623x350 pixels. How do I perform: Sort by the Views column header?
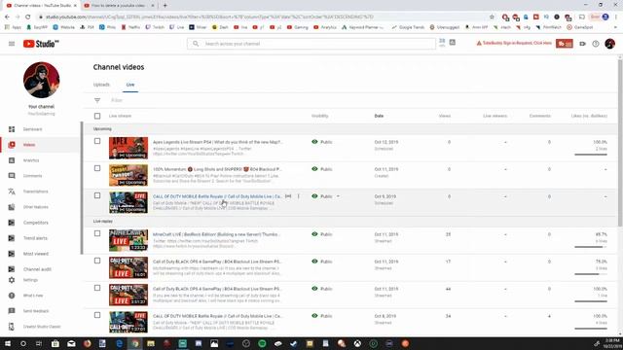pos(445,116)
